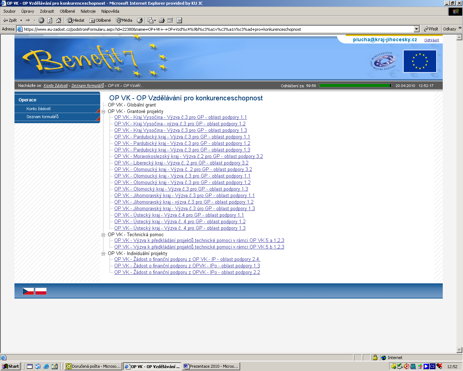The height and width of the screenshot is (371, 463).
Task: Click the Přejít go button
Action: coord(431,29)
